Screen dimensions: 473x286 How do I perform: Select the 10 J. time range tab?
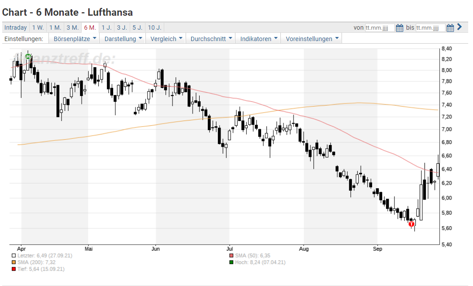155,28
